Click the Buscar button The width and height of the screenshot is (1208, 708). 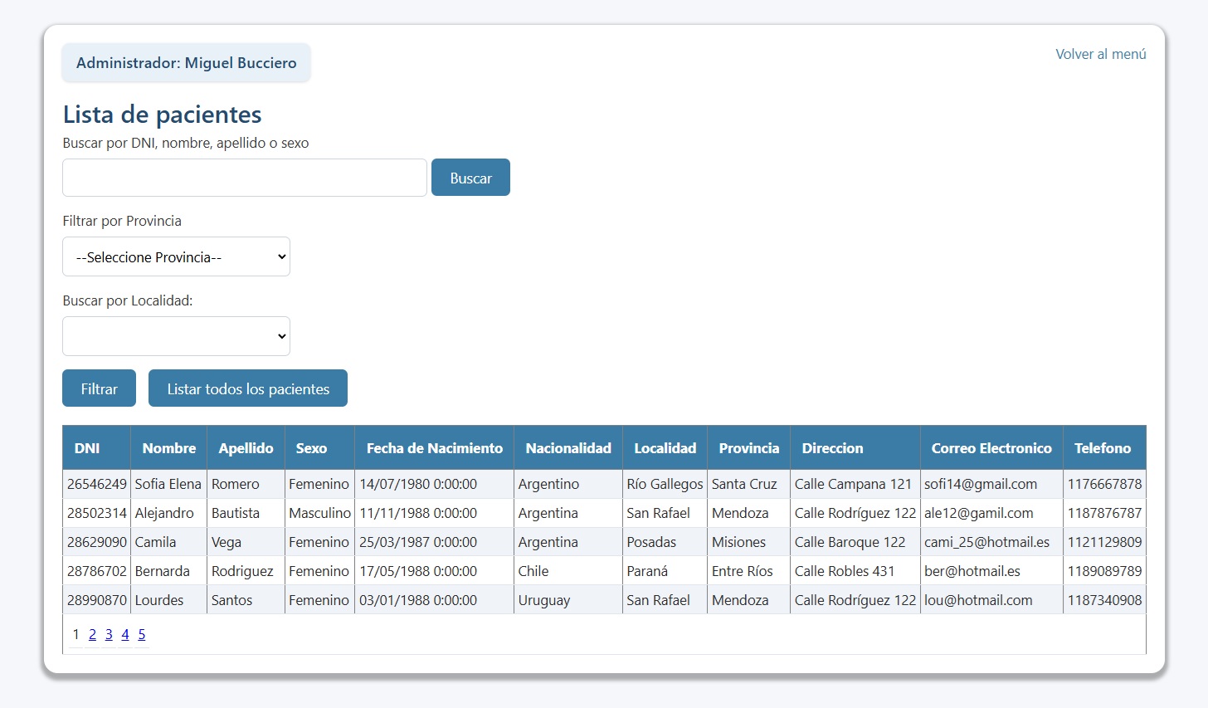coord(470,178)
